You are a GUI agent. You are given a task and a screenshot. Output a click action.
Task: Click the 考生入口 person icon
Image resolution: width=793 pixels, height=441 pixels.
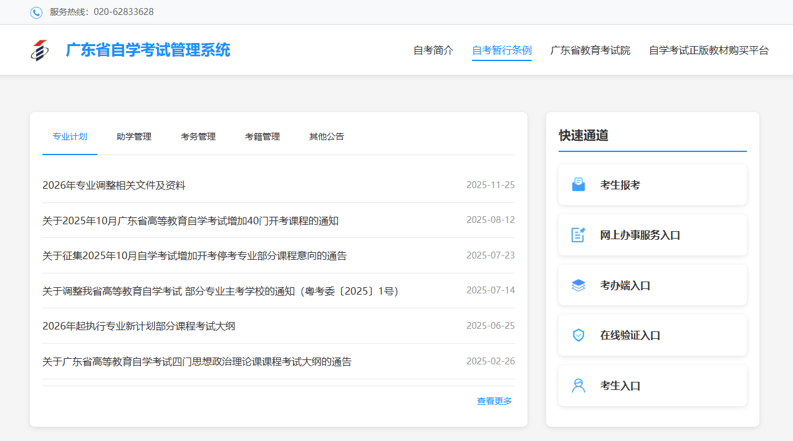point(579,386)
